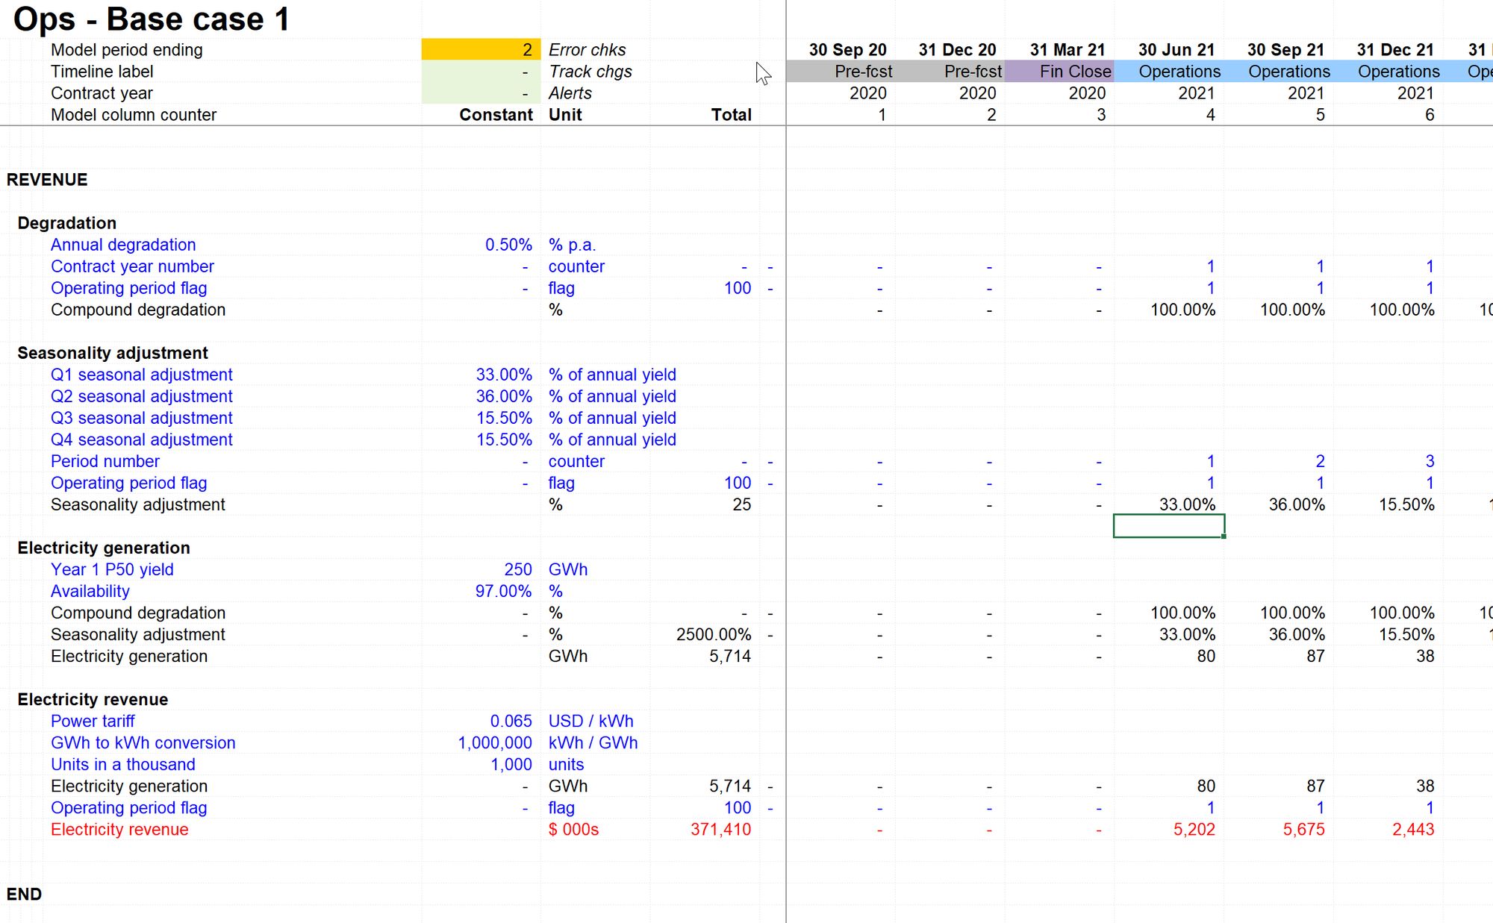Click the yellow error checks cell
Viewport: 1493px width, 923px height.
(481, 50)
